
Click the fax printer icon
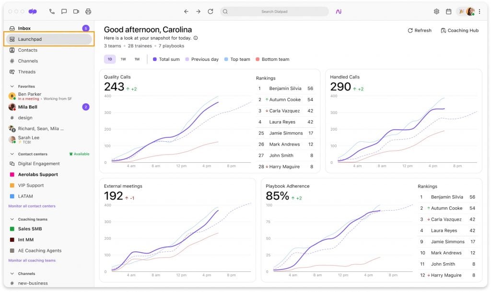pyautogui.click(x=88, y=11)
